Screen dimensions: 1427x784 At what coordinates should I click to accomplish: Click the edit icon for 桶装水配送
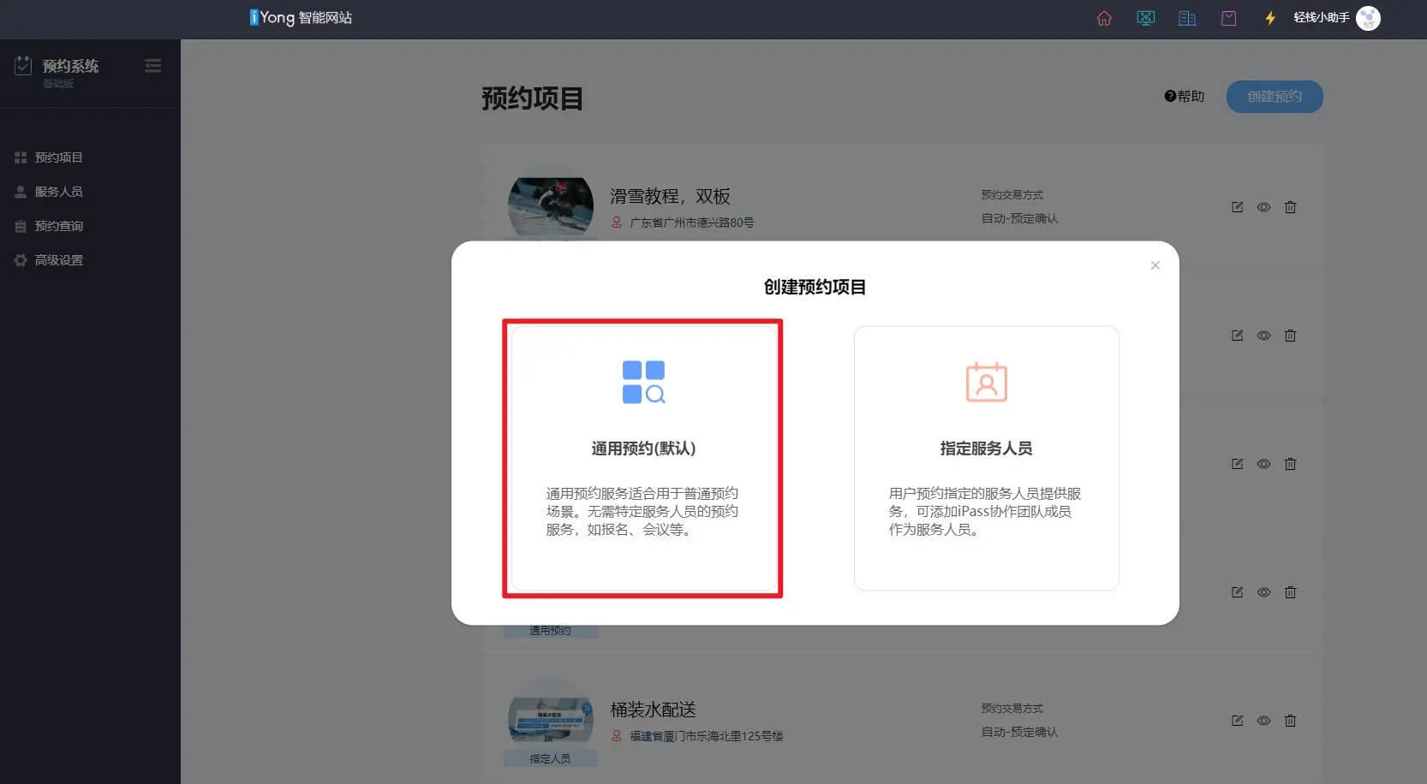1237,721
